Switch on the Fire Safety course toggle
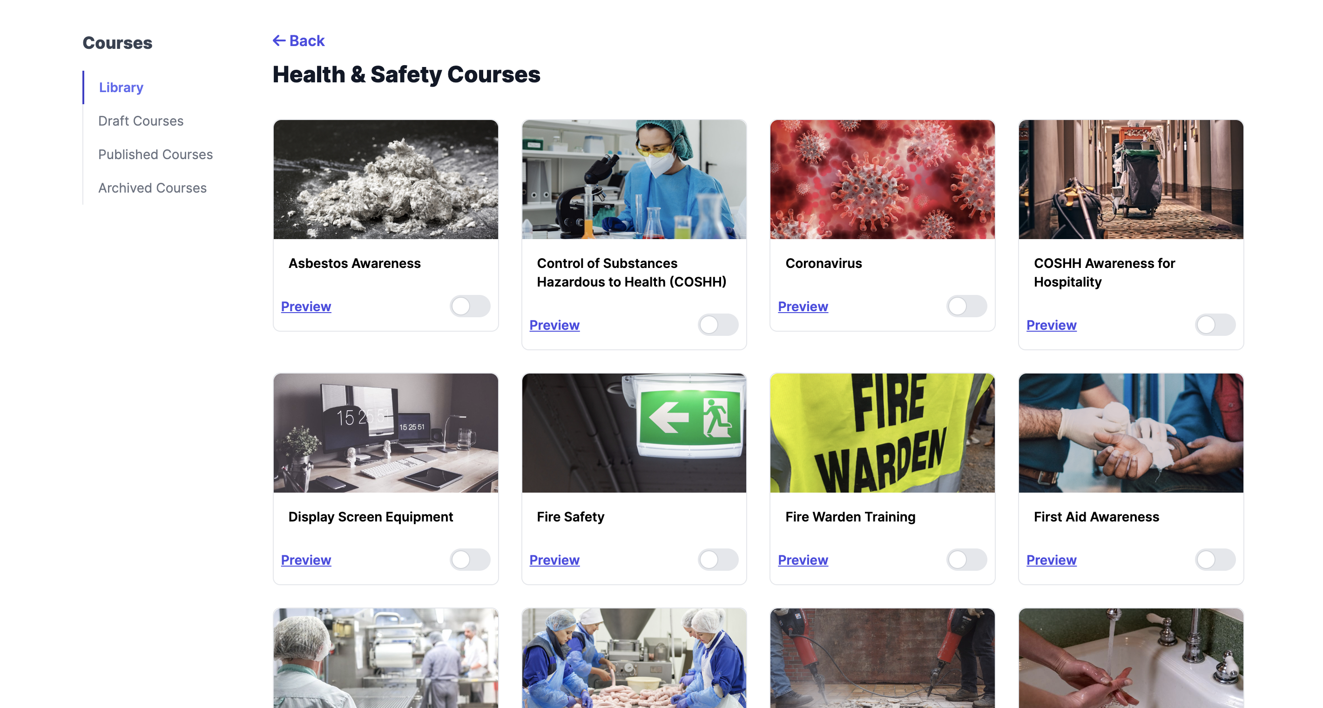This screenshot has height=708, width=1323. [718, 560]
